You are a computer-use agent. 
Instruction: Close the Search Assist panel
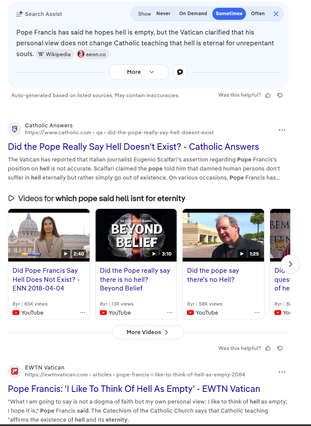click(x=276, y=14)
